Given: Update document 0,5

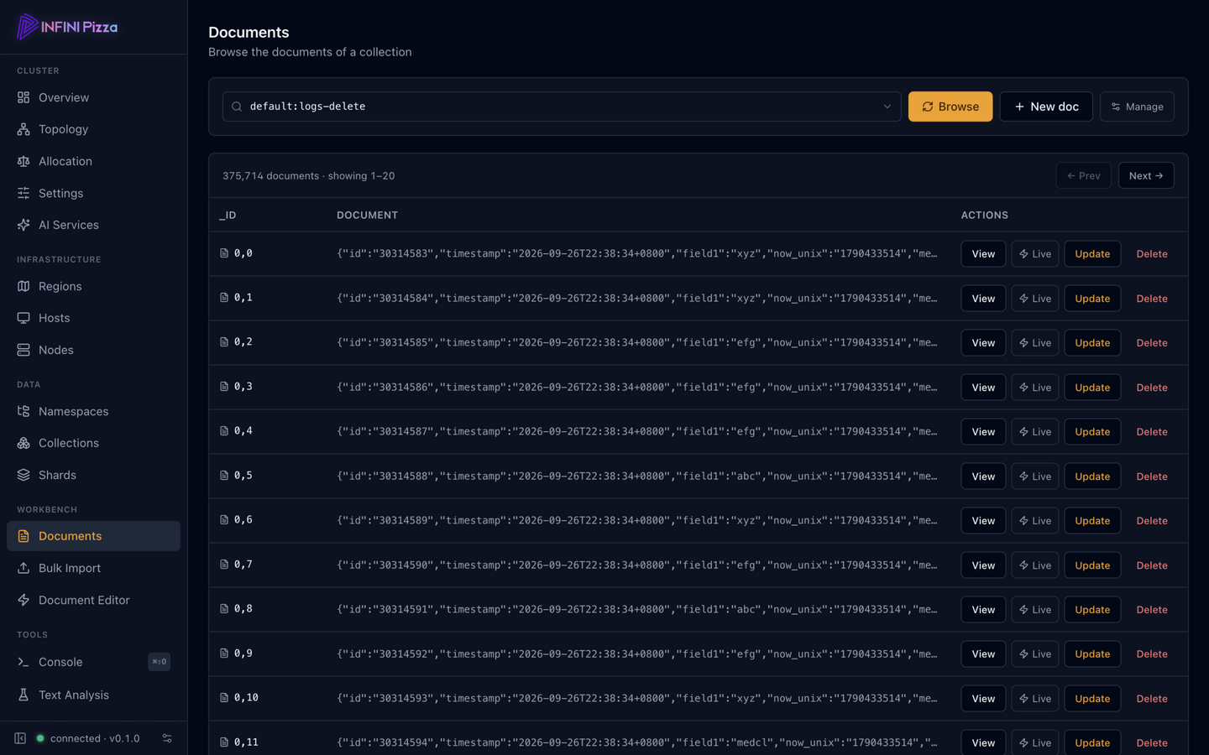Looking at the screenshot, I should click(x=1092, y=476).
